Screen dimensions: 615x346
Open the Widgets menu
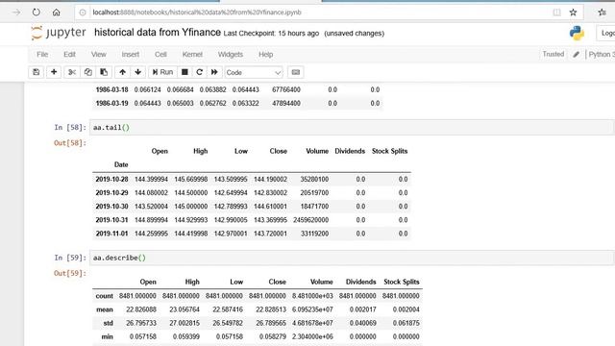click(x=231, y=55)
